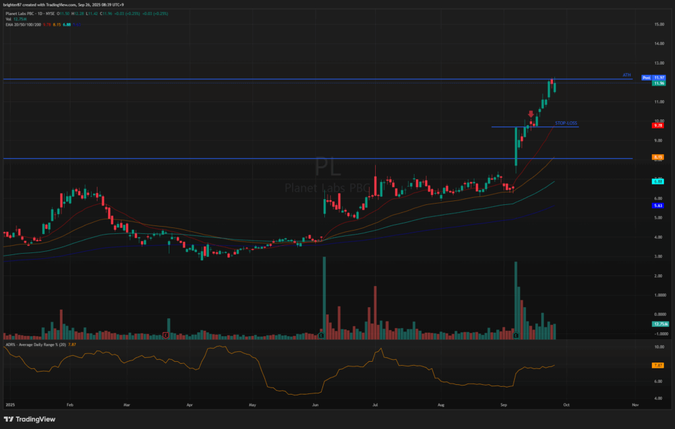Image resolution: width=675 pixels, height=429 pixels.
Task: Click the TradingView logo
Action: [30, 419]
